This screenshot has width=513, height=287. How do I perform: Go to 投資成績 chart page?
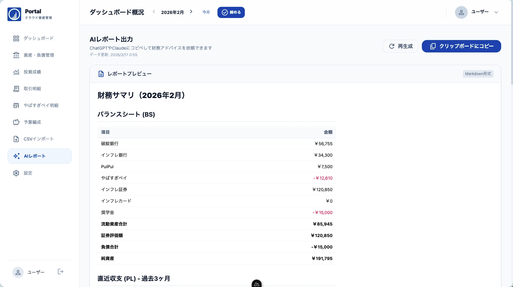(x=32, y=72)
